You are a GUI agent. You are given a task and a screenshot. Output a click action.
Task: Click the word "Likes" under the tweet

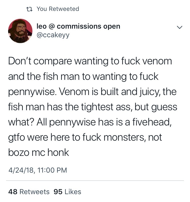(x=73, y=192)
